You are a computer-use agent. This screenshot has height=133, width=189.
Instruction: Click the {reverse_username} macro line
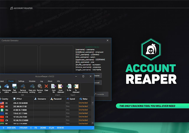88,67
